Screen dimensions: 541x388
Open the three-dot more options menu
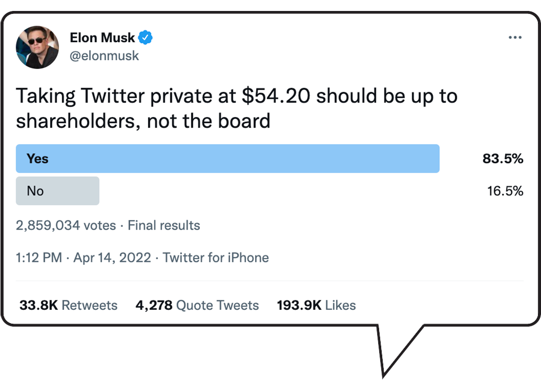click(515, 38)
